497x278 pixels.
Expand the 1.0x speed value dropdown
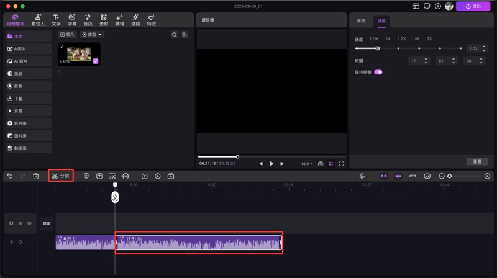pyautogui.click(x=475, y=48)
